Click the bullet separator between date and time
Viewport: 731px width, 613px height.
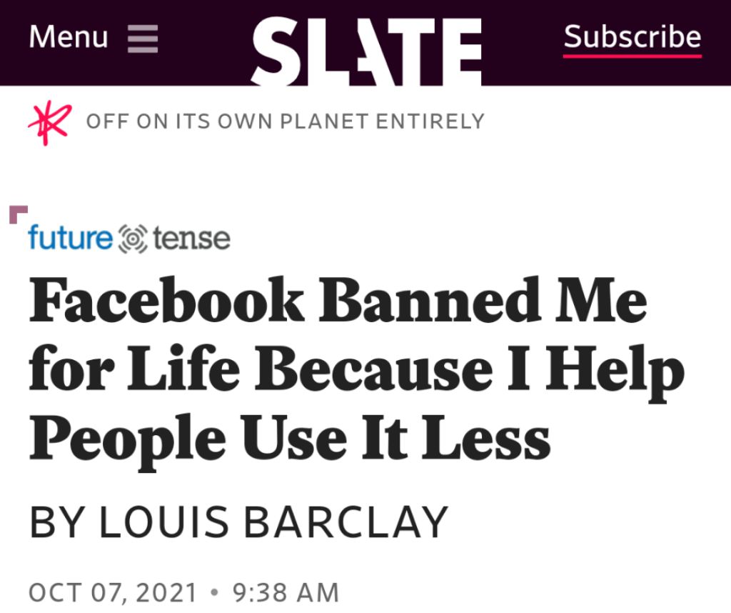coord(214,592)
